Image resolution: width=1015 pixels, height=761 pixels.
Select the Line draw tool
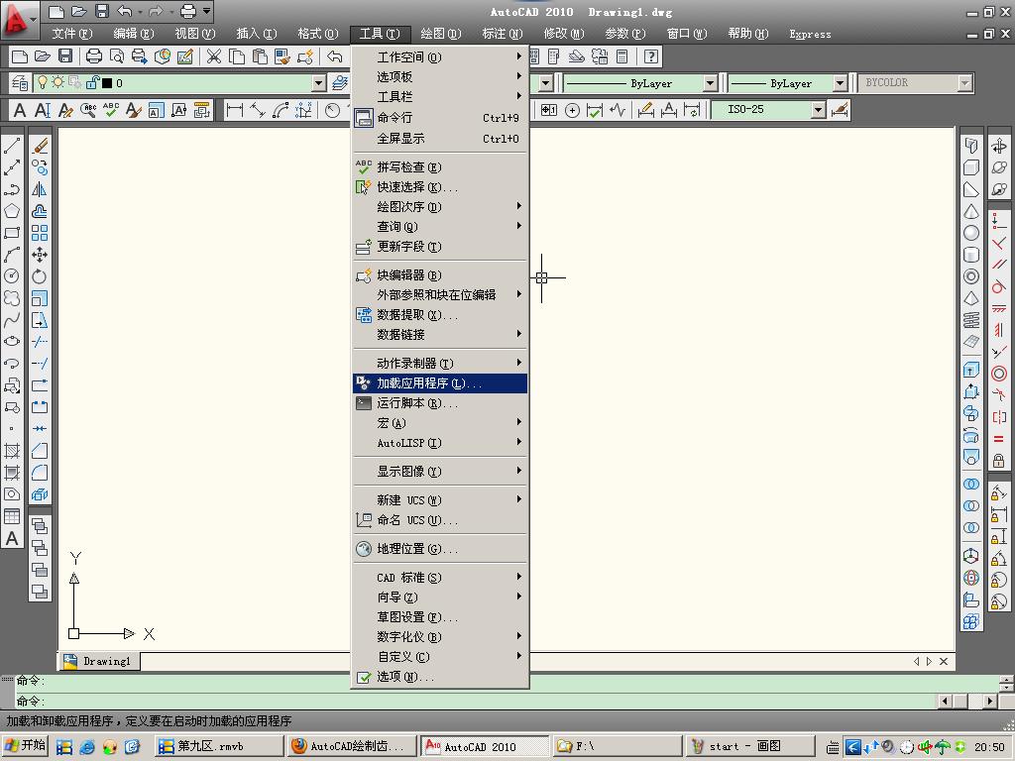coord(12,146)
